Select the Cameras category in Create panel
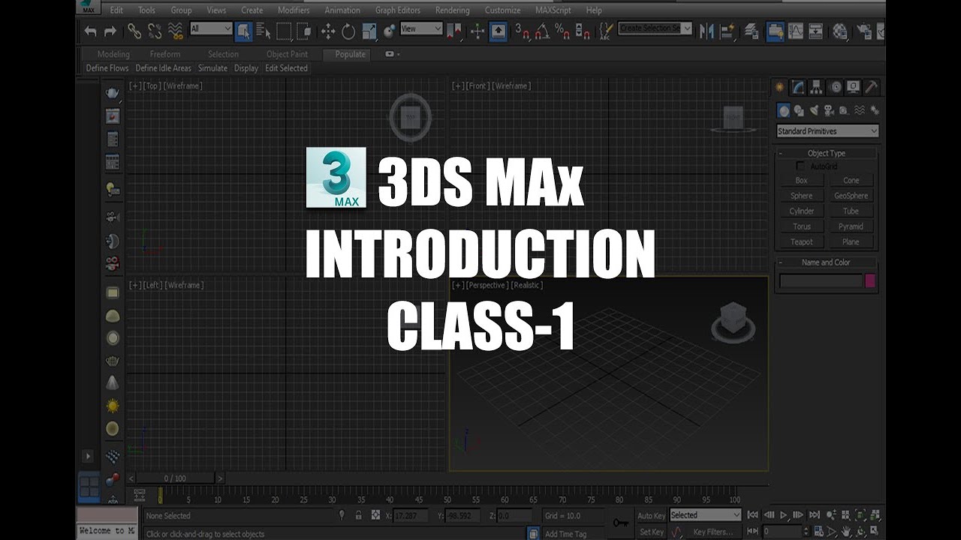 tap(829, 110)
